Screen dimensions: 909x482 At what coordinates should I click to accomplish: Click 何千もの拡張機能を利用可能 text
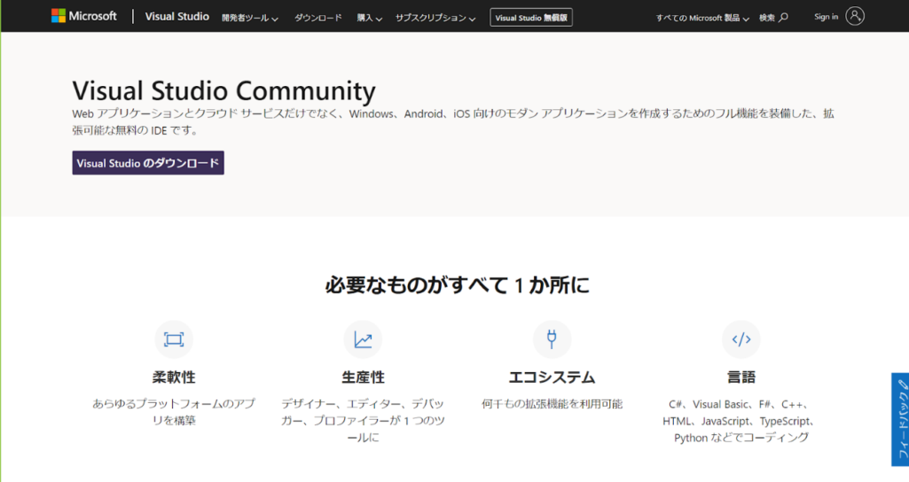552,404
